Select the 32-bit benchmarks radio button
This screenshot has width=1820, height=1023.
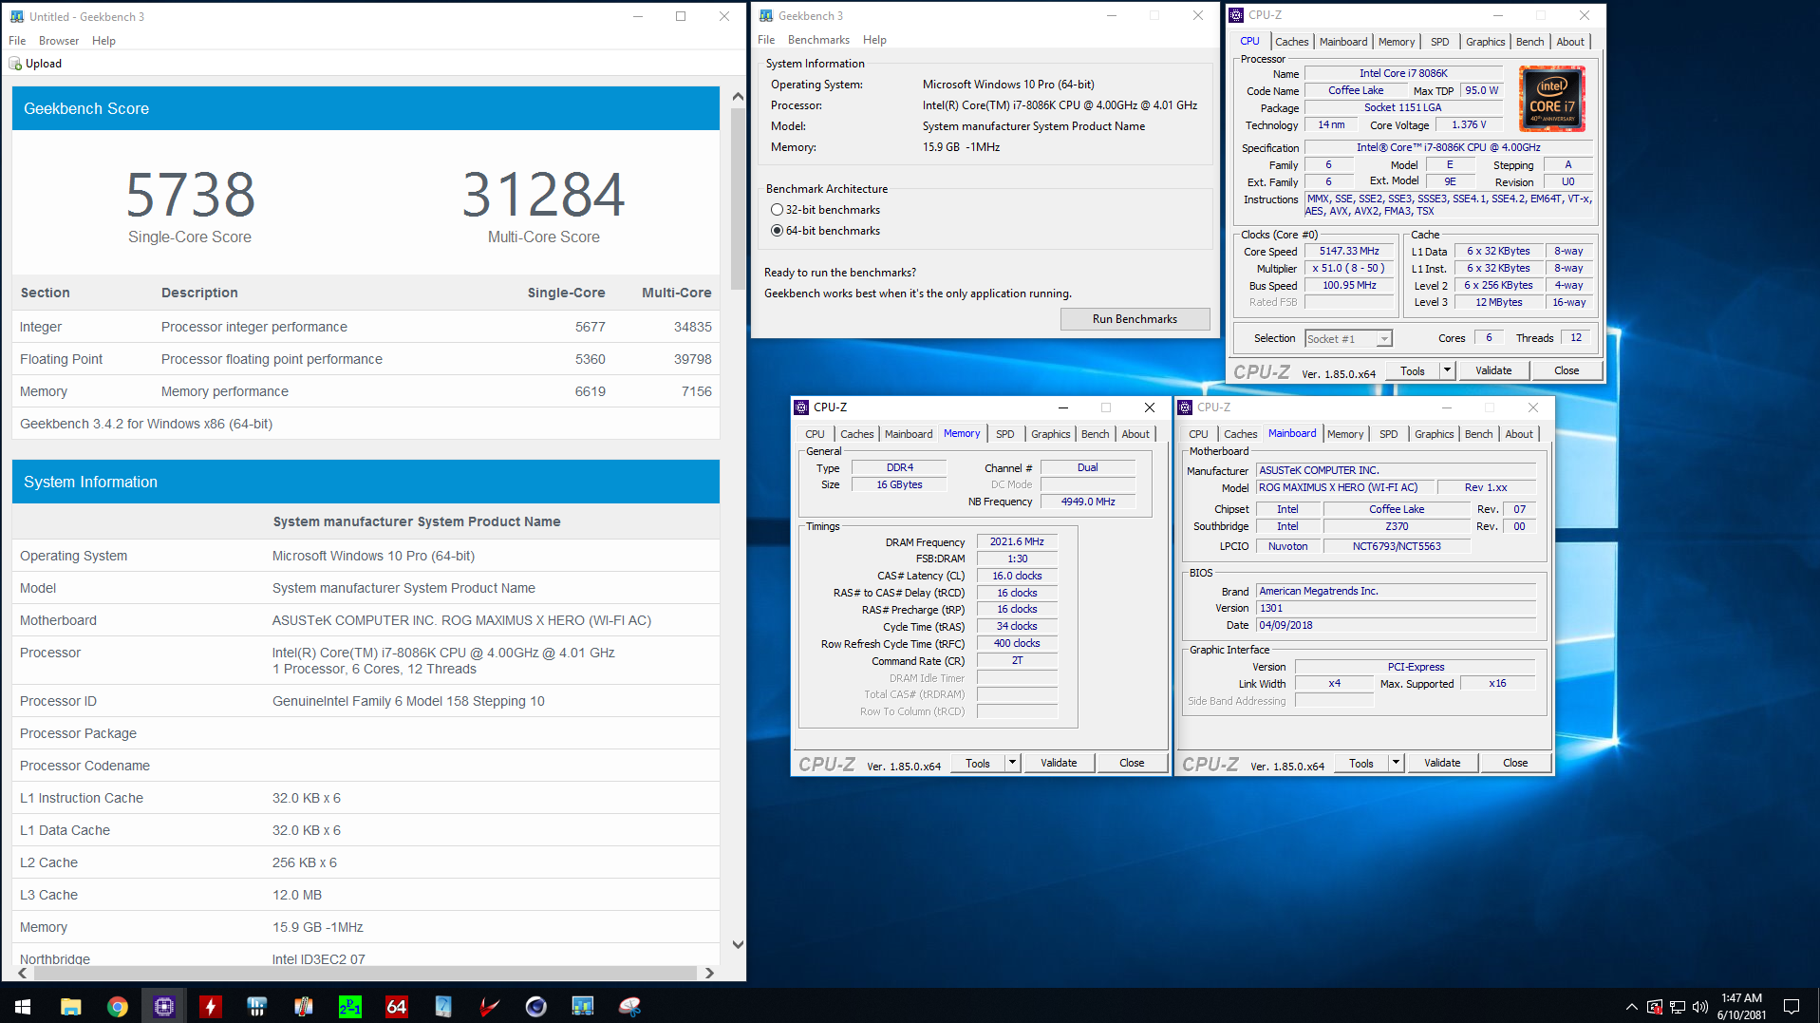(x=777, y=210)
